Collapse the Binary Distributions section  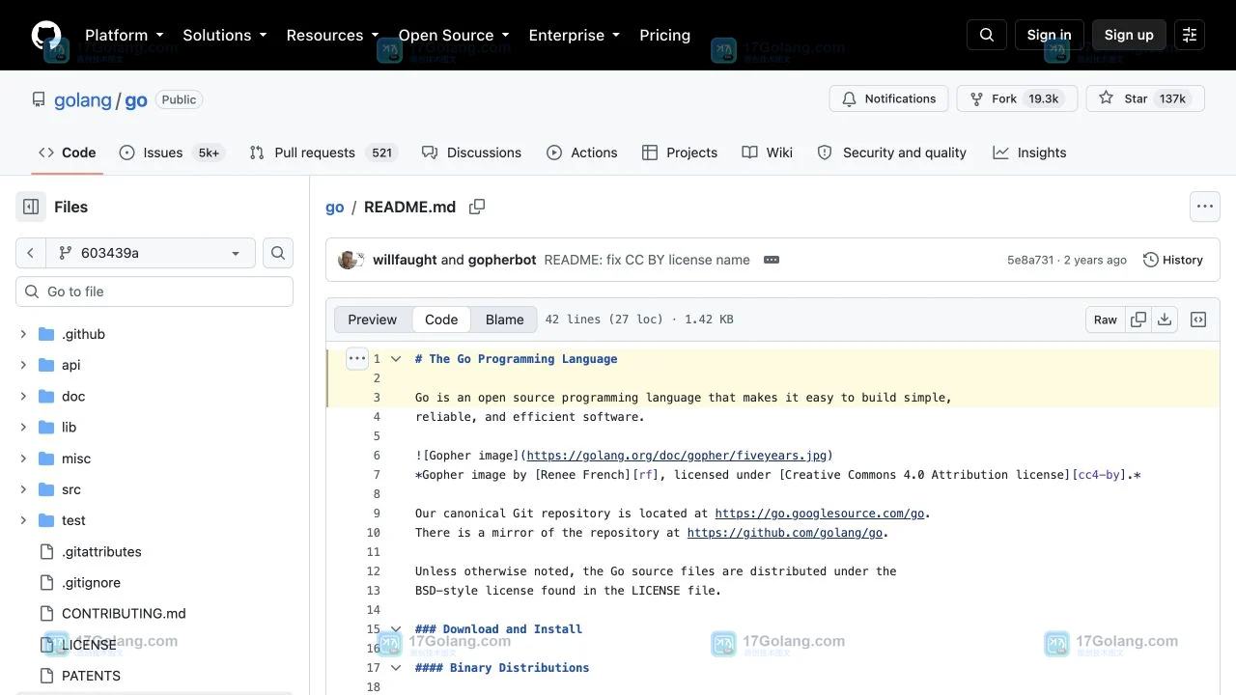[395, 667]
